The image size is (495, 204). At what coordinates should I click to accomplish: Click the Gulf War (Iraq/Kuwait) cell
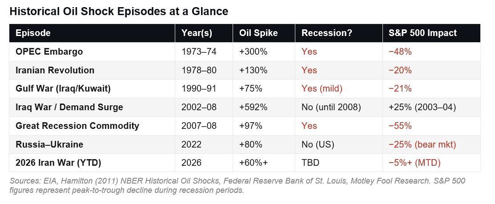[63, 88]
